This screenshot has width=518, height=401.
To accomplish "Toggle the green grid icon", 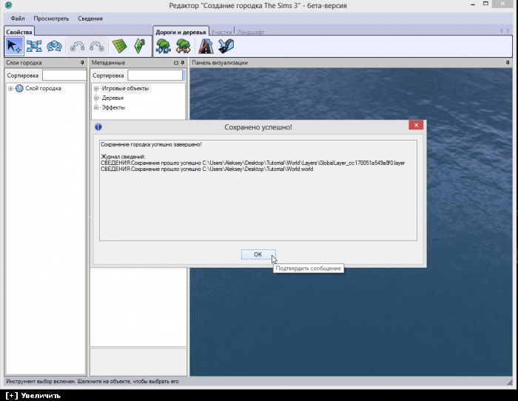I will [119, 46].
